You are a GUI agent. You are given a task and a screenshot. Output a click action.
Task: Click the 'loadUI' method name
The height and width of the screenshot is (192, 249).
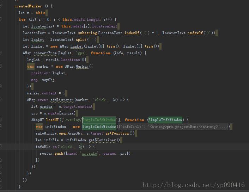coord(52,120)
